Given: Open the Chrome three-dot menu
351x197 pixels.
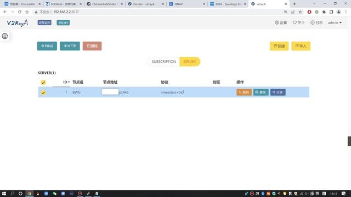Looking at the screenshot, I should click(x=346, y=12).
